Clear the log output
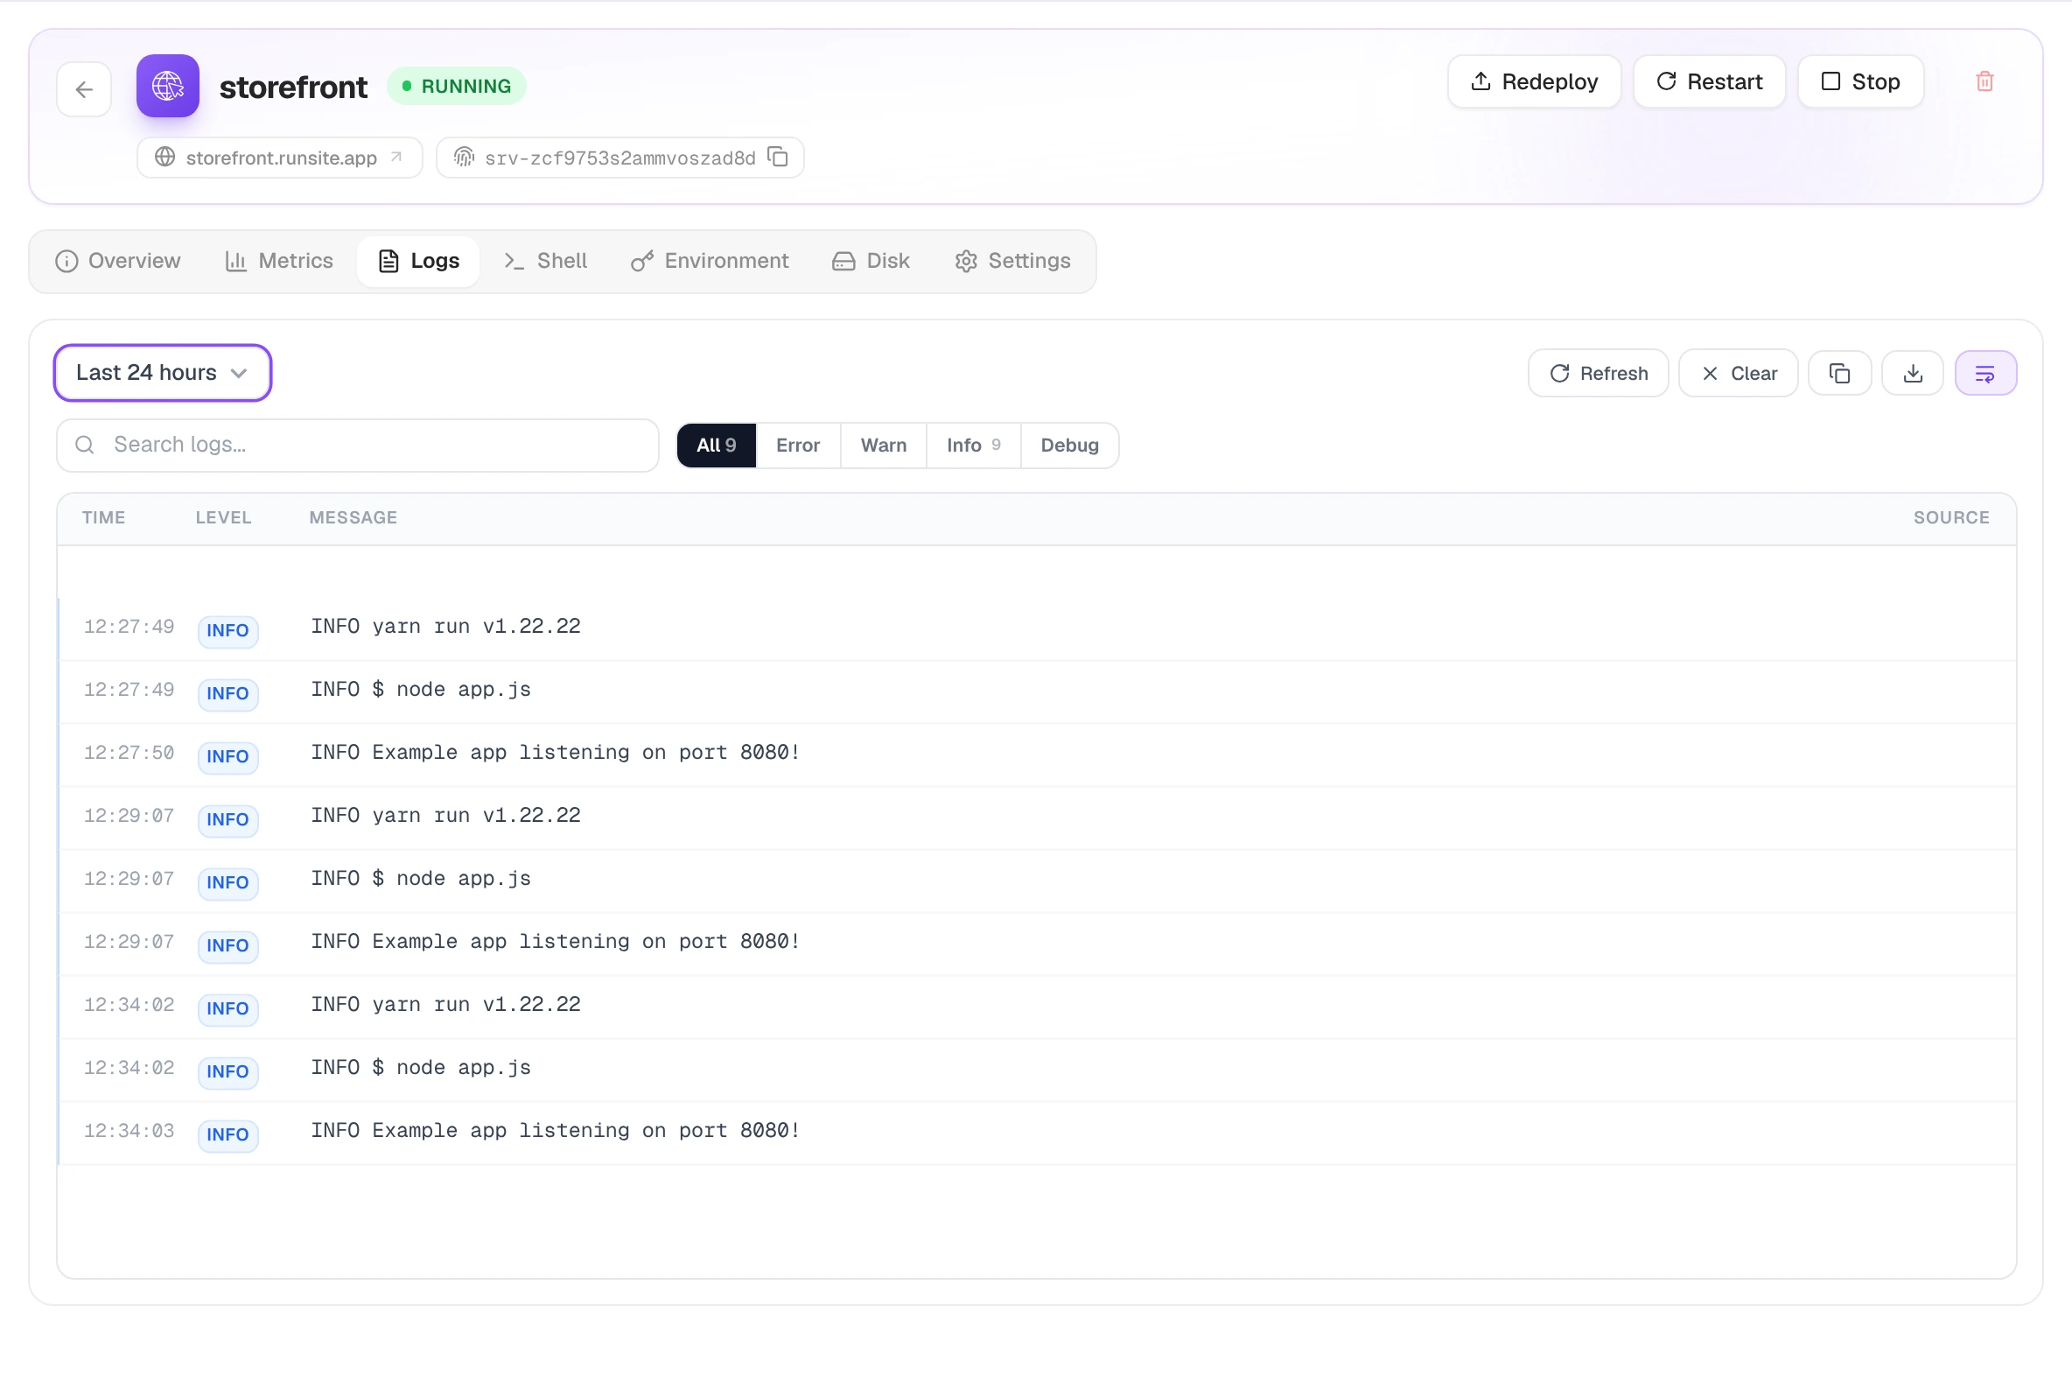The width and height of the screenshot is (2072, 1376). 1738,374
